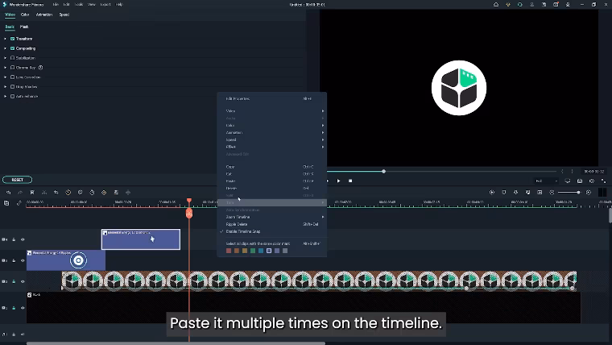612x345 pixels.
Task: Open the audio mixer icon
Action: 527,192
